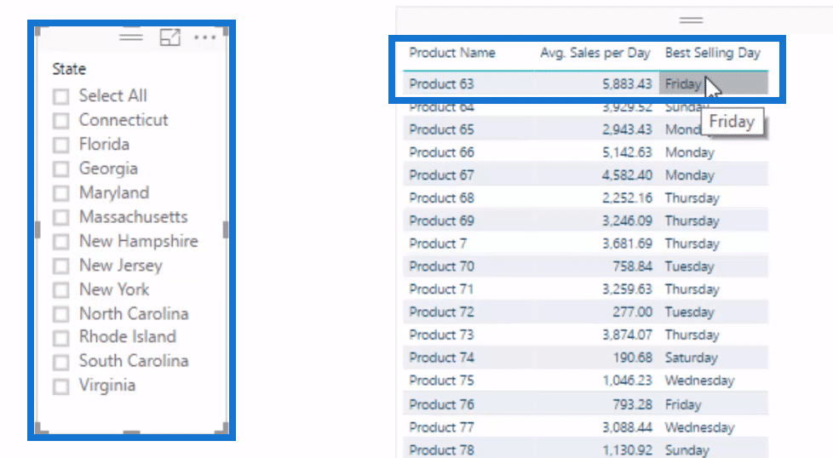Select Wednesday in Product 75 row
Viewport: 833px width, 458px height.
[699, 381]
